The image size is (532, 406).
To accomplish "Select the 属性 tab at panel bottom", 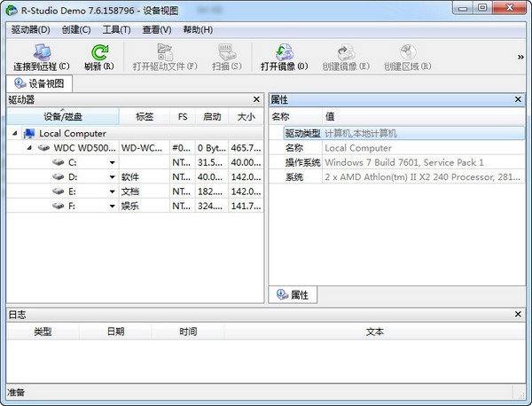I will (293, 295).
